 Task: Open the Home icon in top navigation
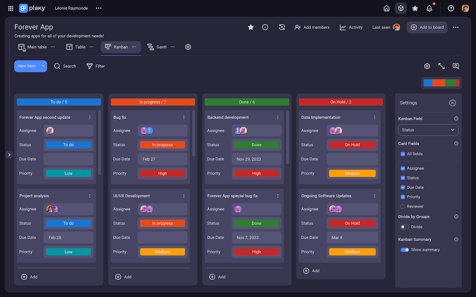[386, 8]
